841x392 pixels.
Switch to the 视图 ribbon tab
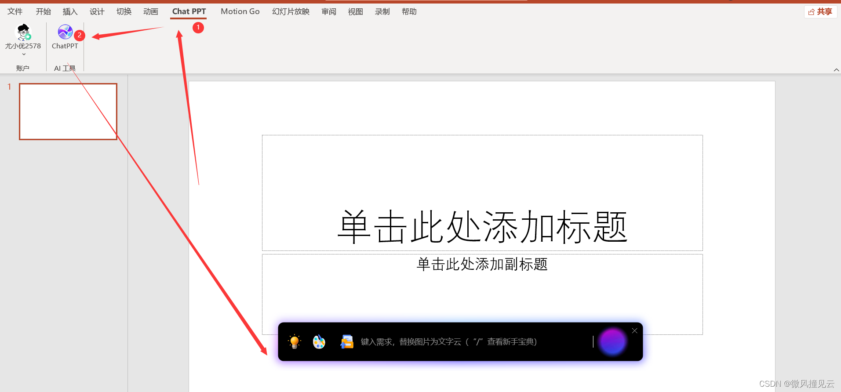(356, 11)
